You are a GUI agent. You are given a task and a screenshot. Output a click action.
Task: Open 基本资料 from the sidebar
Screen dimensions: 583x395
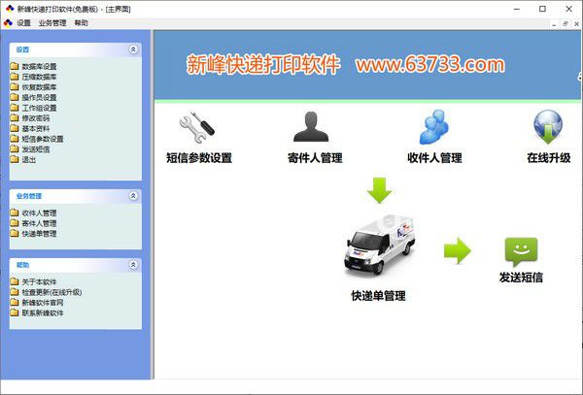coord(36,129)
